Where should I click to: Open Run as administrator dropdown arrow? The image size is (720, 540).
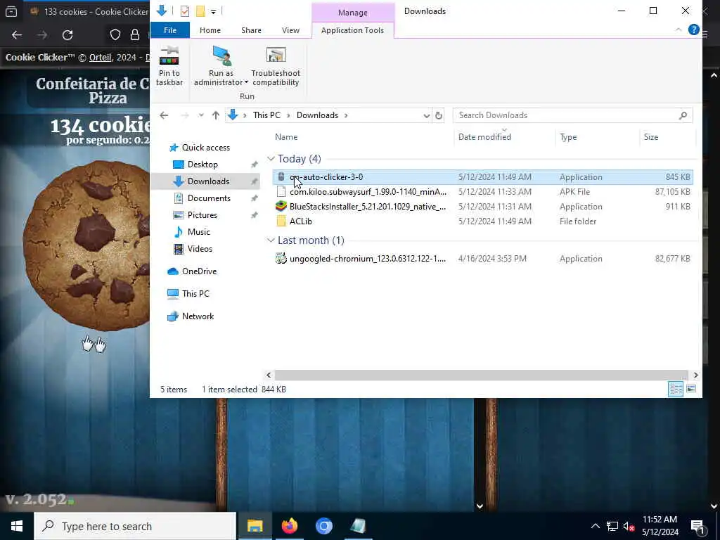[x=246, y=83]
